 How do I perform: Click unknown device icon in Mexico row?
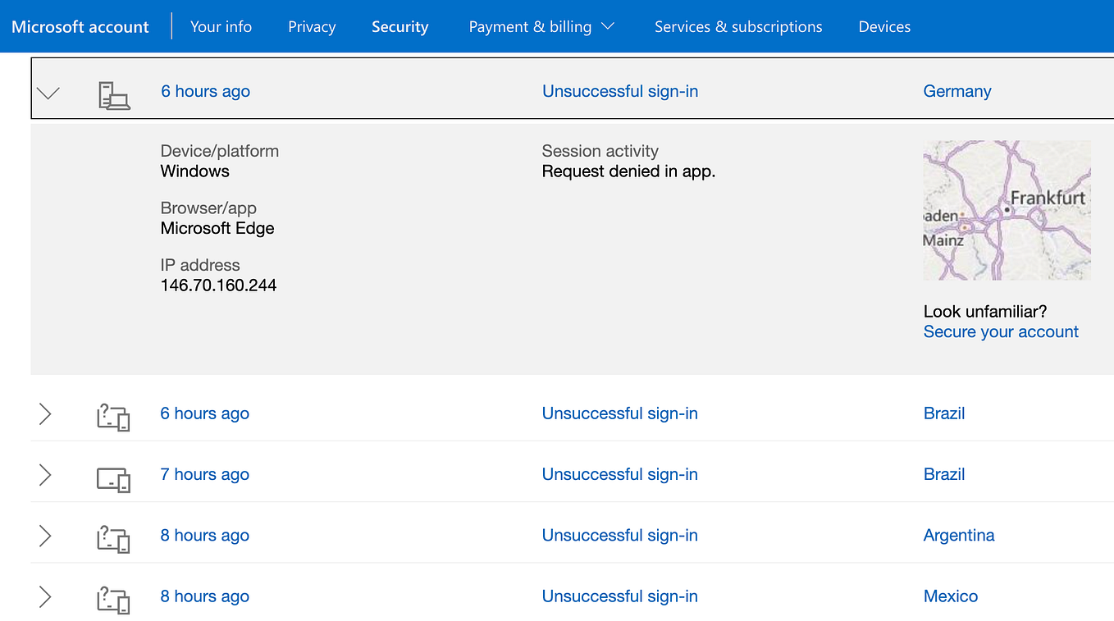113,600
